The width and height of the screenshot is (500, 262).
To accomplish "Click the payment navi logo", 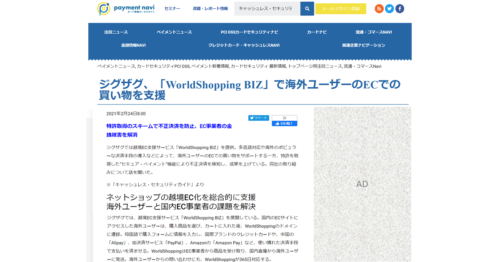I will pos(126,9).
